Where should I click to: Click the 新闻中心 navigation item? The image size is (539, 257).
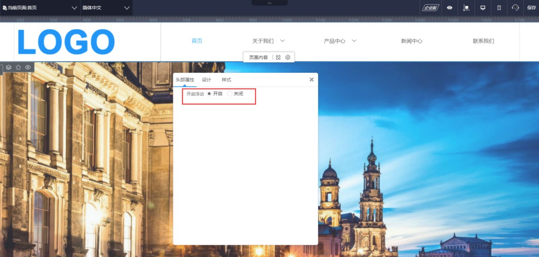pyautogui.click(x=411, y=41)
